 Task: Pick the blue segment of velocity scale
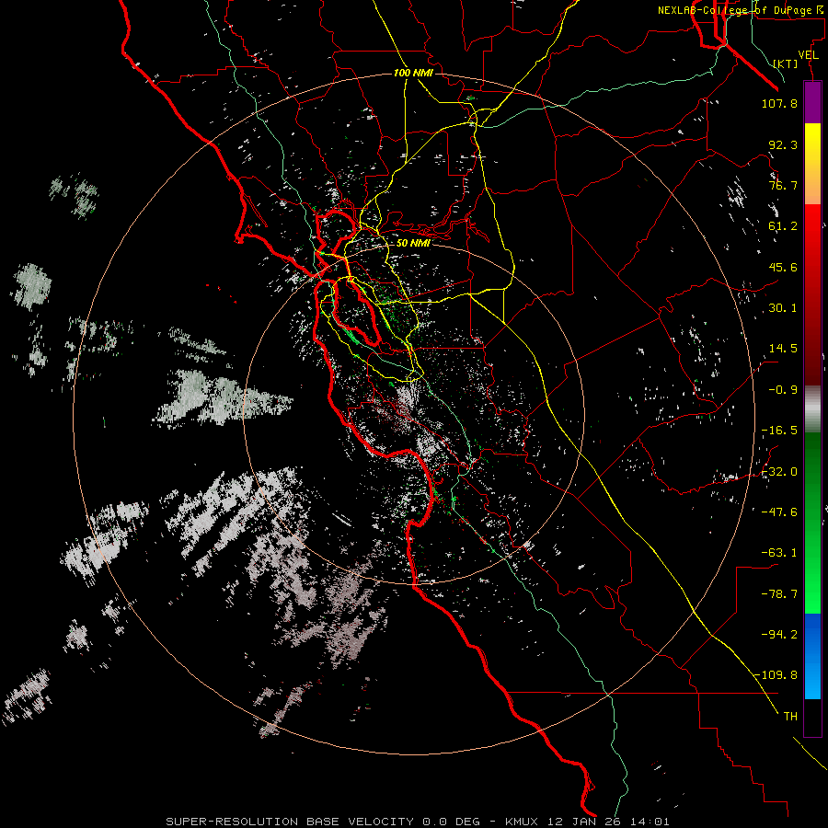pyautogui.click(x=812, y=656)
